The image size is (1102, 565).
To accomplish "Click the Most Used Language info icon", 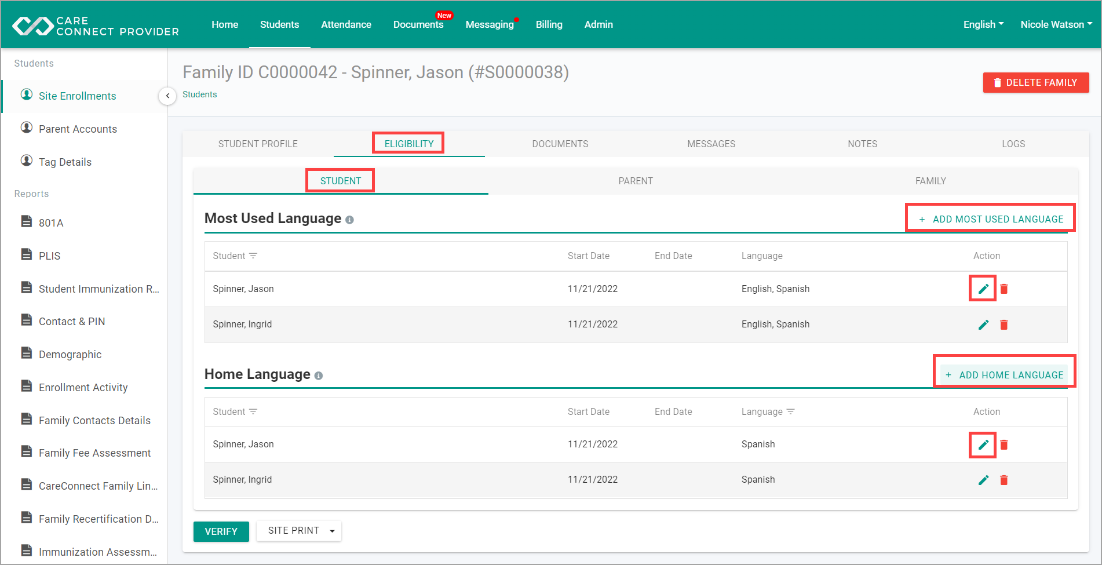I will [349, 220].
